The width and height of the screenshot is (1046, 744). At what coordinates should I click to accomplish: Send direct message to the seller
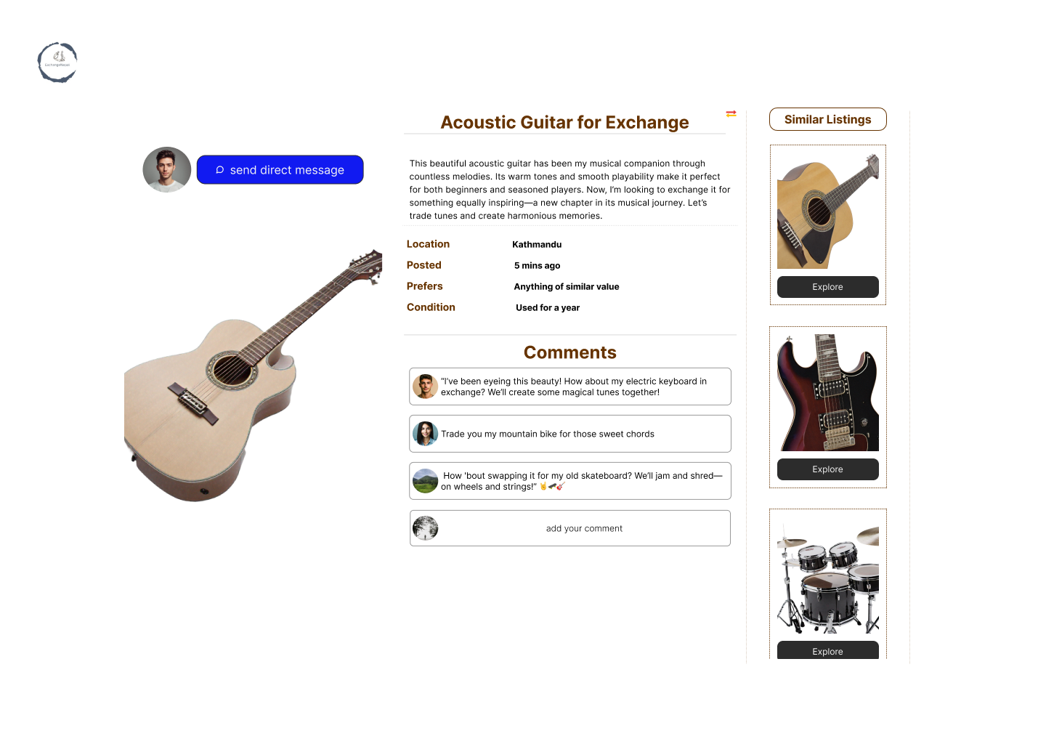(280, 169)
